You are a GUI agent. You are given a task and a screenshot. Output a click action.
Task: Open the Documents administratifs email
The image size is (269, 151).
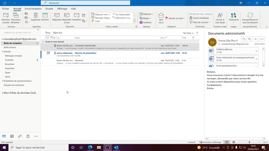click(x=120, y=47)
